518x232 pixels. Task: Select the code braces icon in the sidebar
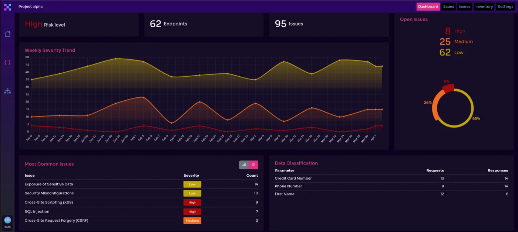click(7, 62)
